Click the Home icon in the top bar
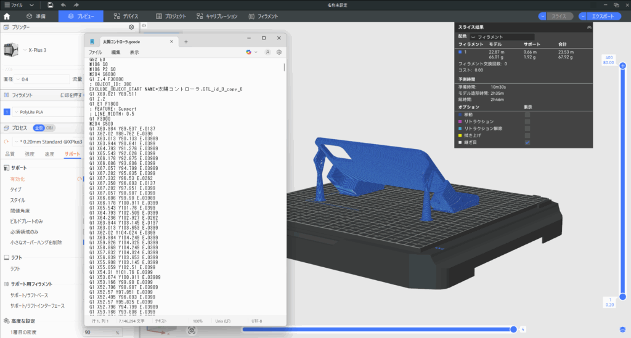 click(x=7, y=16)
